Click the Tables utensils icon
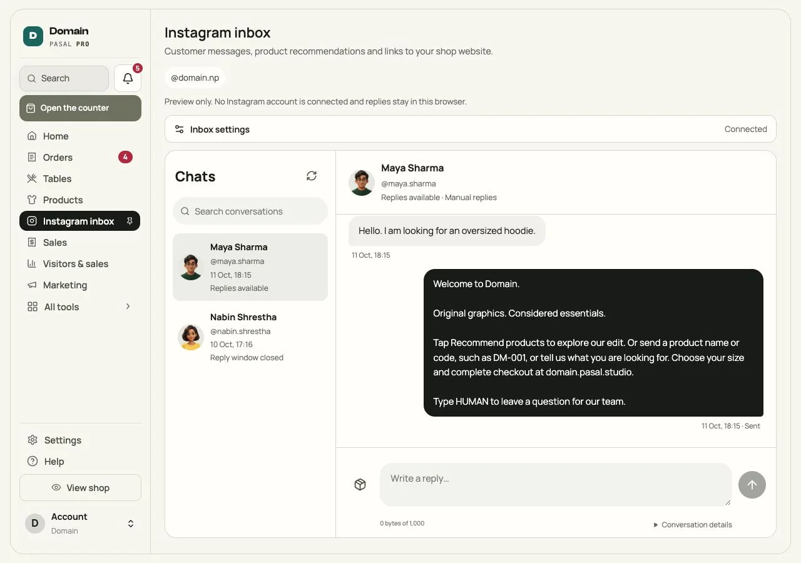The width and height of the screenshot is (801, 563). [32, 178]
